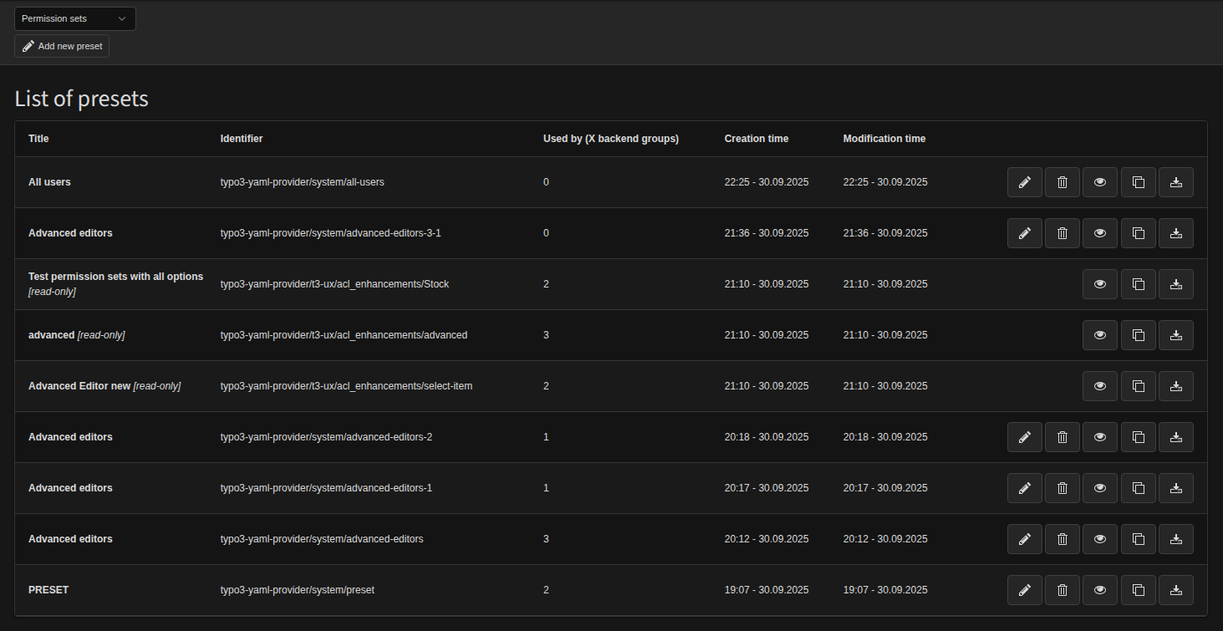Copy the Stock read-only preset
The height and width of the screenshot is (631, 1223).
pos(1138,284)
